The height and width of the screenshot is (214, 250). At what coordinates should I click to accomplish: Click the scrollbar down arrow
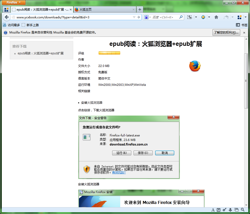tap(246, 205)
